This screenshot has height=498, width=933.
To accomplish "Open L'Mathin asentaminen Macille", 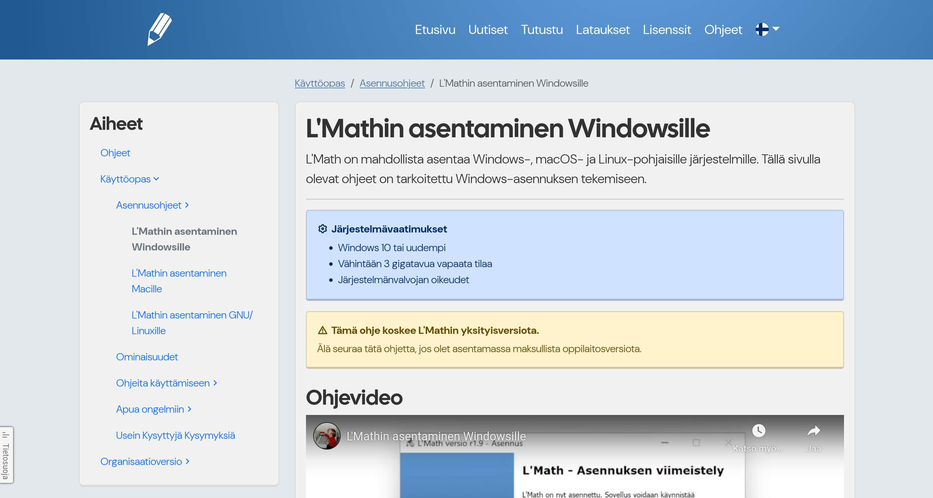I will tap(179, 281).
